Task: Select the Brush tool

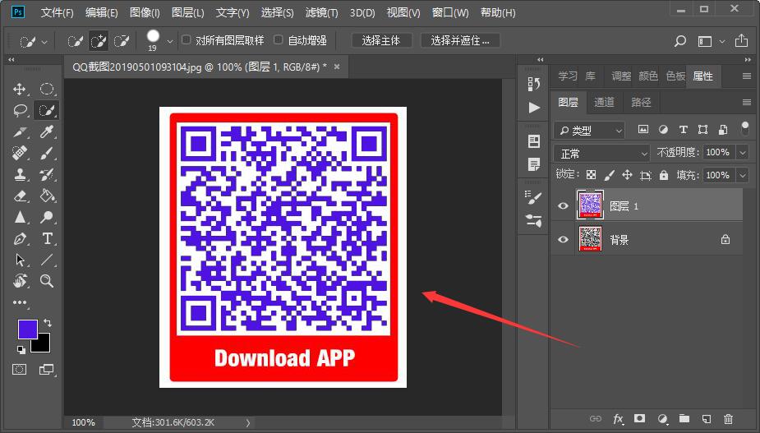Action: point(47,153)
